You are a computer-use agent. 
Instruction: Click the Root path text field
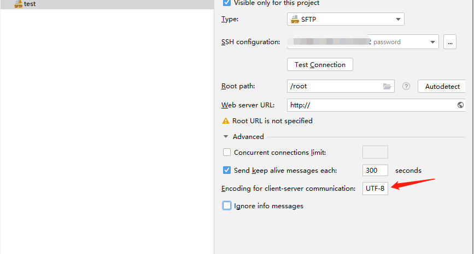[333, 86]
